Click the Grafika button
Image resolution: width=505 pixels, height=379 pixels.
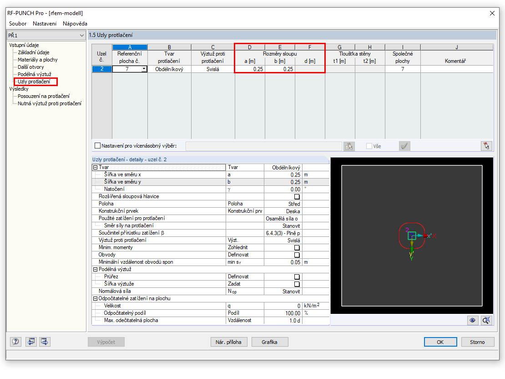(269, 342)
